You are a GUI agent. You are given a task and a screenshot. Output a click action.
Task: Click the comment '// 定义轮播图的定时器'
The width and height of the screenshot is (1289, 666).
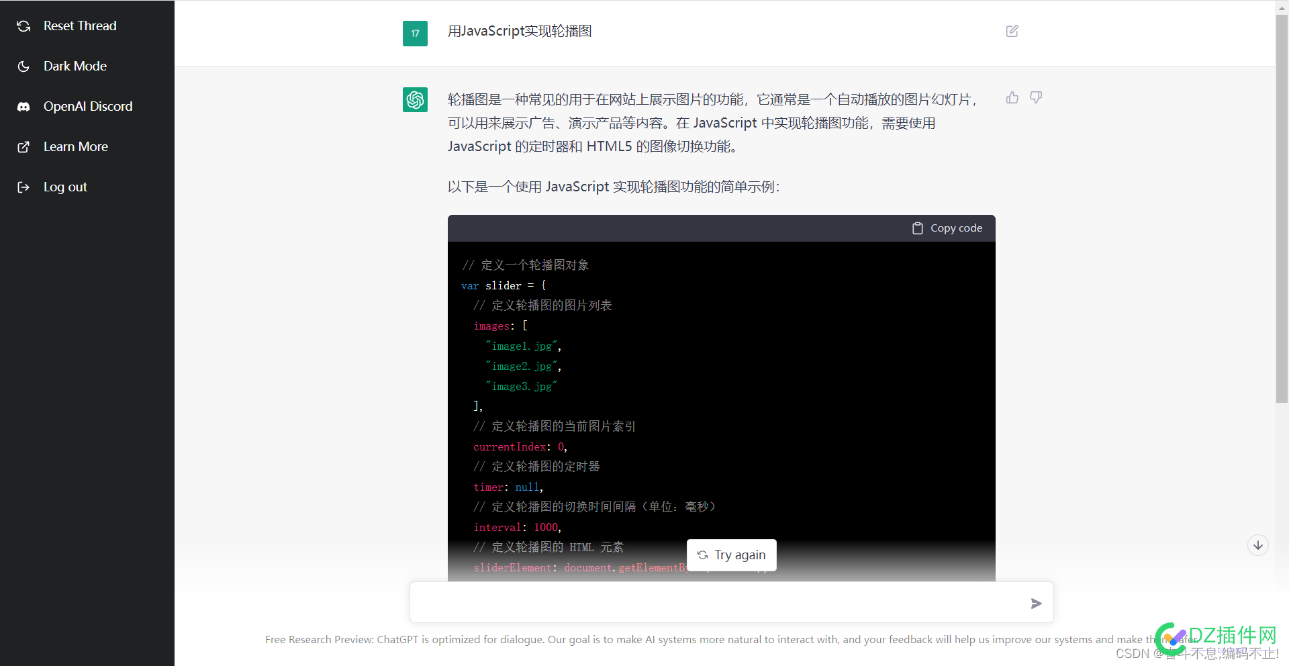pyautogui.click(x=536, y=467)
